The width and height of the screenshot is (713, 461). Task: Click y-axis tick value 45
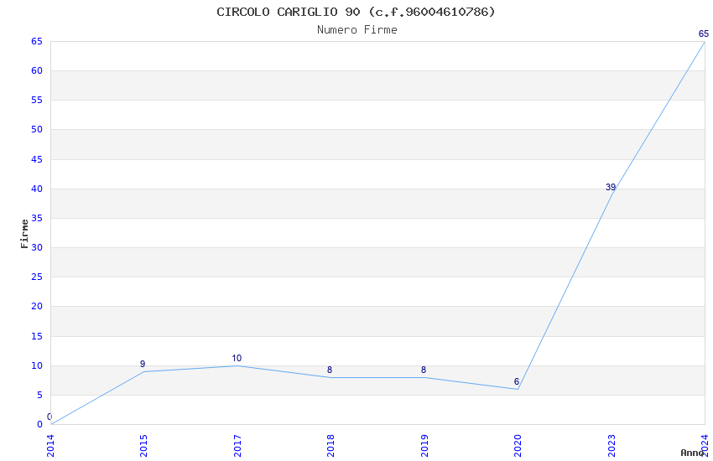tap(37, 159)
